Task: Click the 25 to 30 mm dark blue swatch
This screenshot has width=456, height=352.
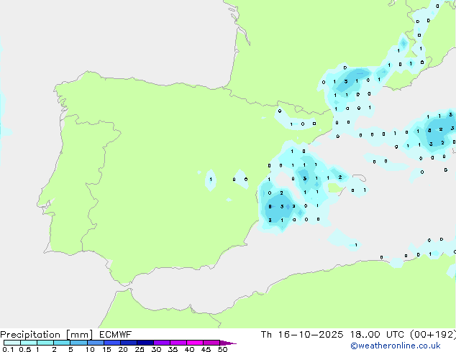Action: (x=145, y=343)
